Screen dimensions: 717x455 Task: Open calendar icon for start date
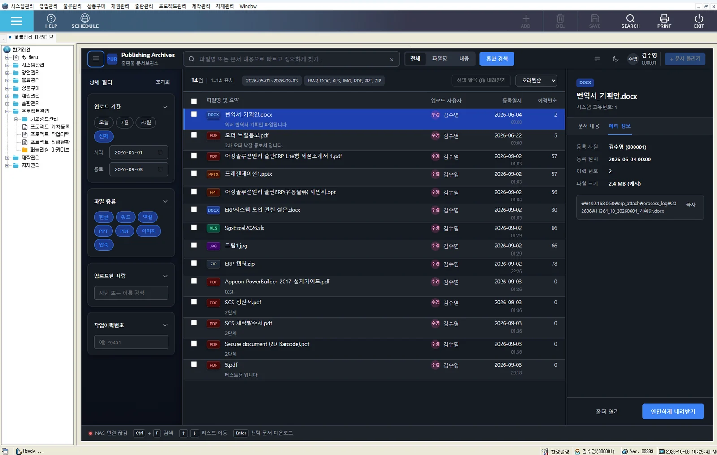click(160, 152)
